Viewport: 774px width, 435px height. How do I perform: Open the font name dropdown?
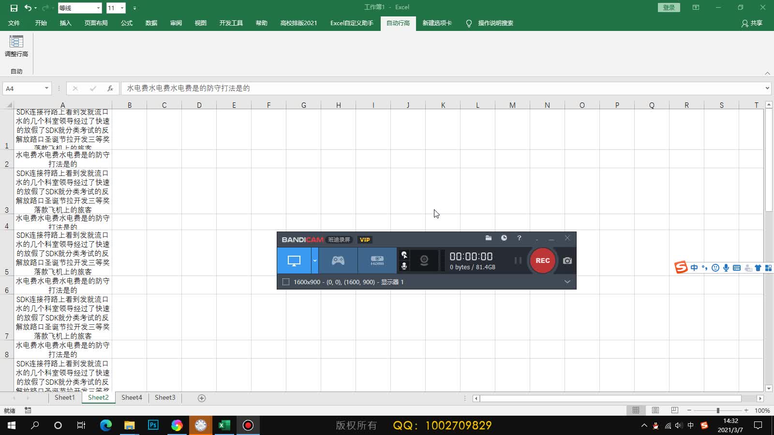(x=98, y=8)
